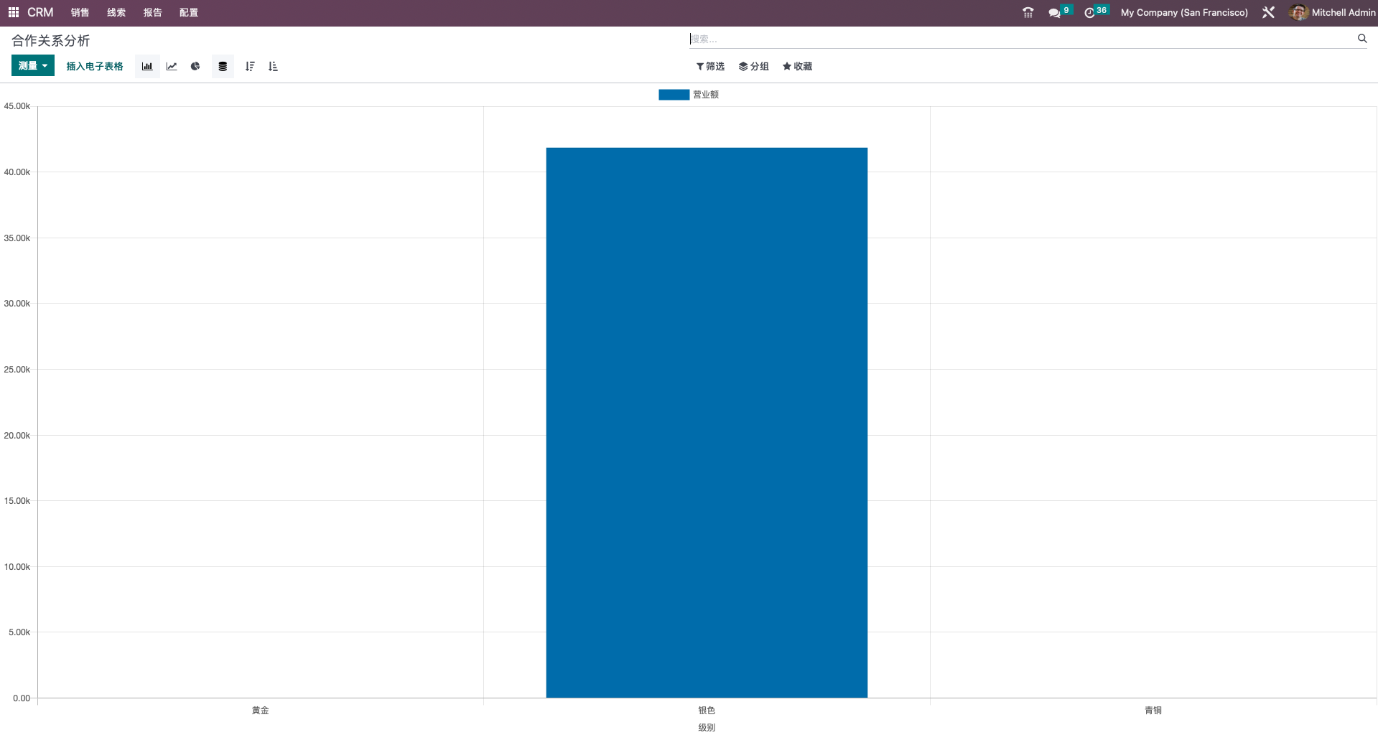Click Mitchell Admin avatar
This screenshot has height=735, width=1378.
tap(1298, 12)
